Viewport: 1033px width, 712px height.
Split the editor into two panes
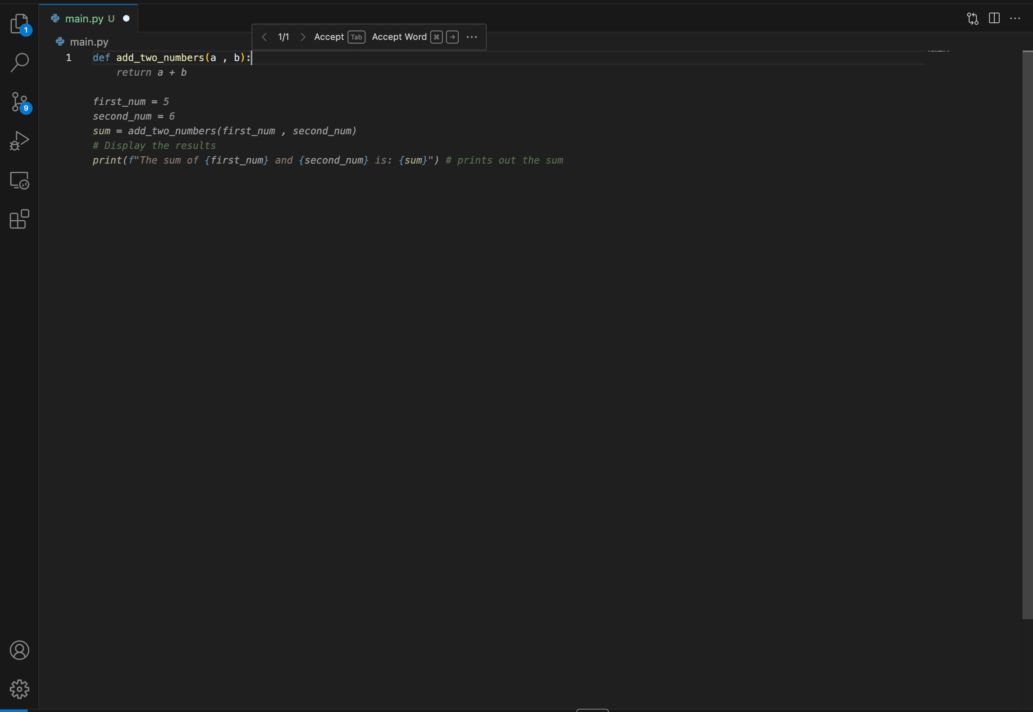pyautogui.click(x=995, y=18)
